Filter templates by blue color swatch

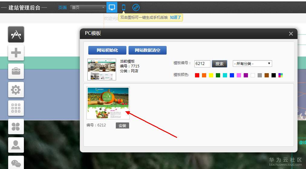(232, 75)
